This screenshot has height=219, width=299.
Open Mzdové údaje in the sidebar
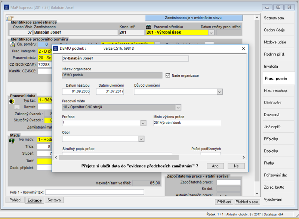[x=275, y=42]
